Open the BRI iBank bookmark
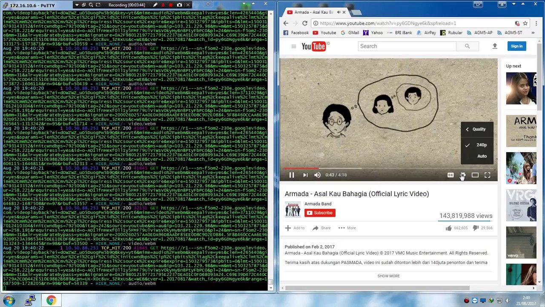 (399, 33)
